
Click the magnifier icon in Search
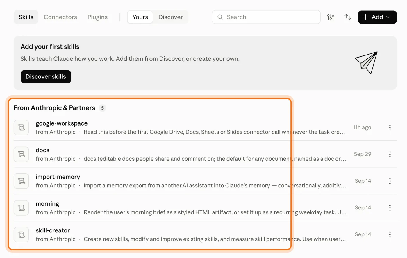[220, 17]
